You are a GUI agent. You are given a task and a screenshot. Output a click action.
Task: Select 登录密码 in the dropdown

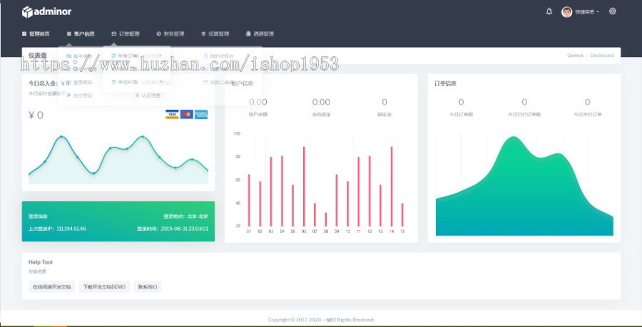point(79,83)
